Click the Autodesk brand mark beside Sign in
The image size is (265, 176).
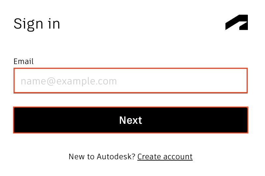pyautogui.click(x=237, y=22)
